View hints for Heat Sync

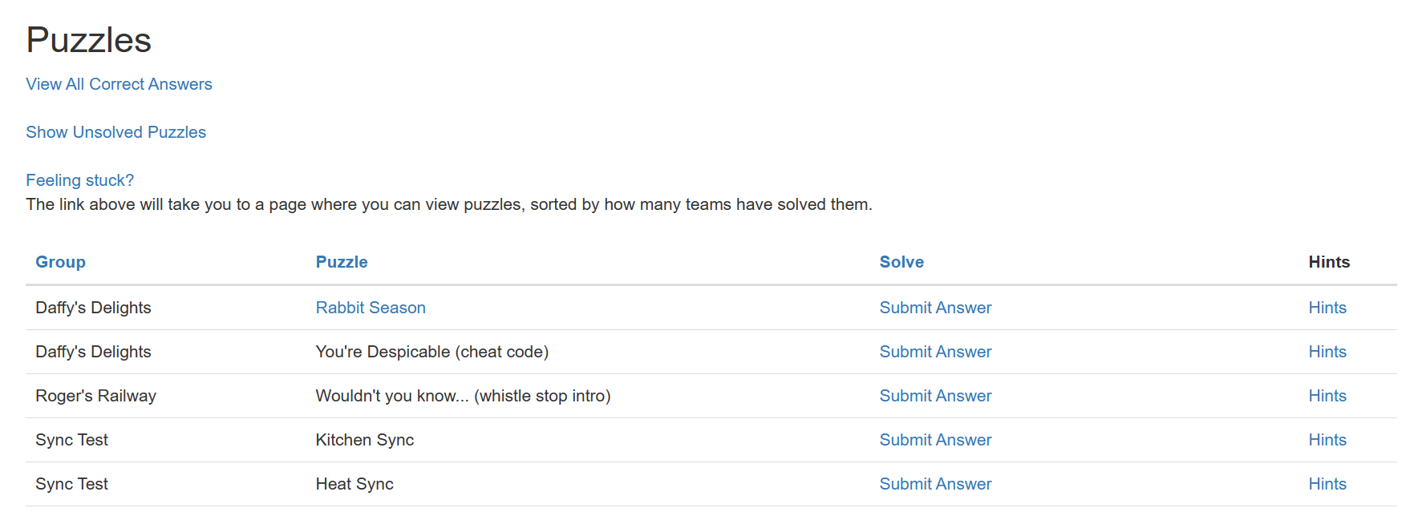(x=1327, y=484)
